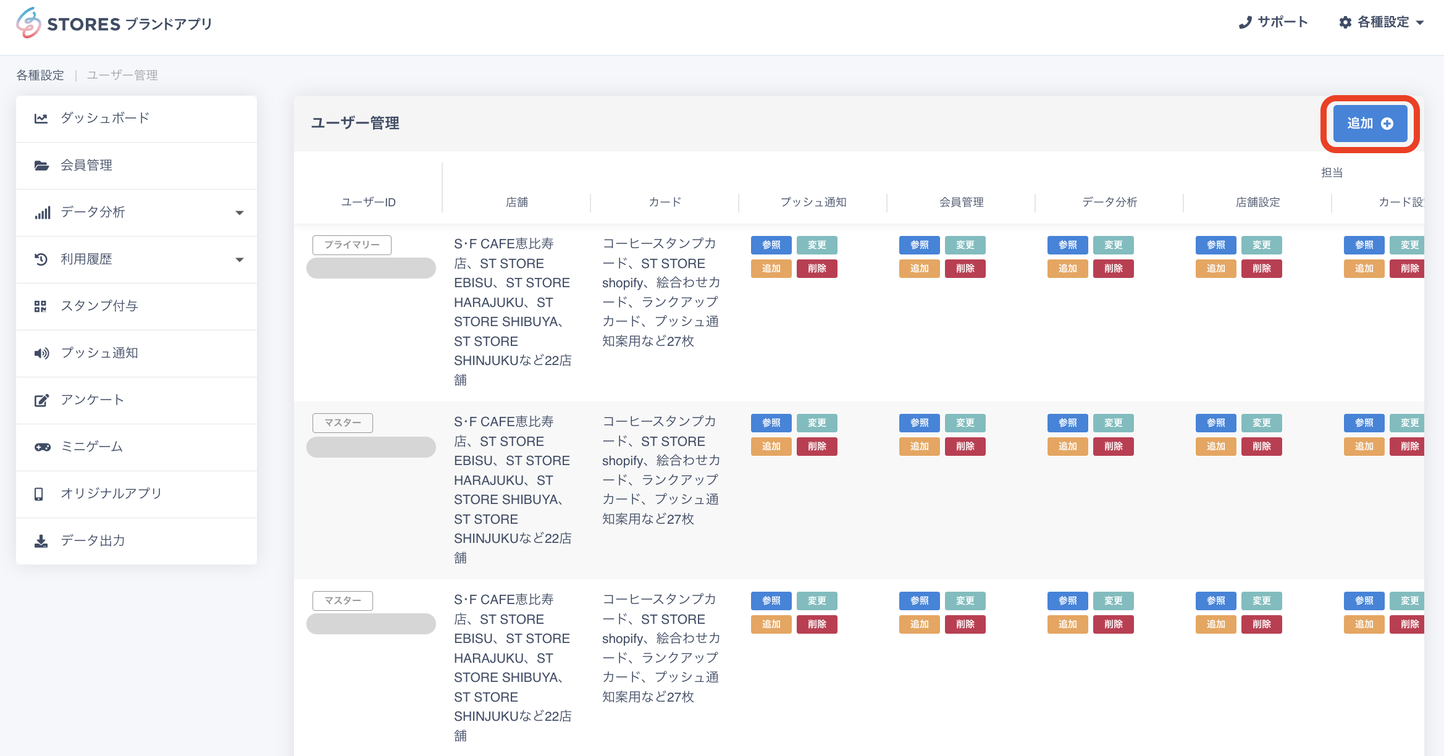Click the data export download icon
The image size is (1444, 756).
coord(41,541)
